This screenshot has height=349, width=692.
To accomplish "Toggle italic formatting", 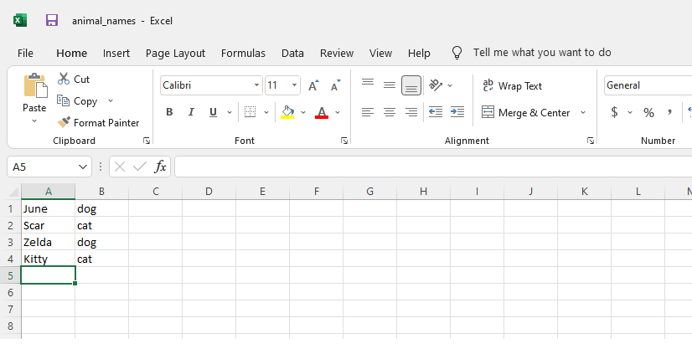I will (x=191, y=112).
